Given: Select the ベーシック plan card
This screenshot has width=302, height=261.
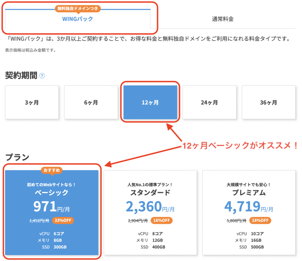Looking at the screenshot, I should pyautogui.click(x=52, y=212).
